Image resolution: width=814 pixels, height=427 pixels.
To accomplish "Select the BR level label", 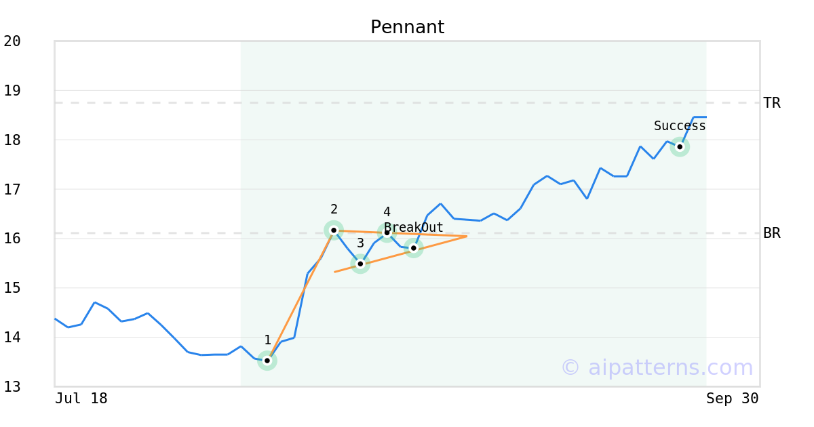I will point(772,233).
